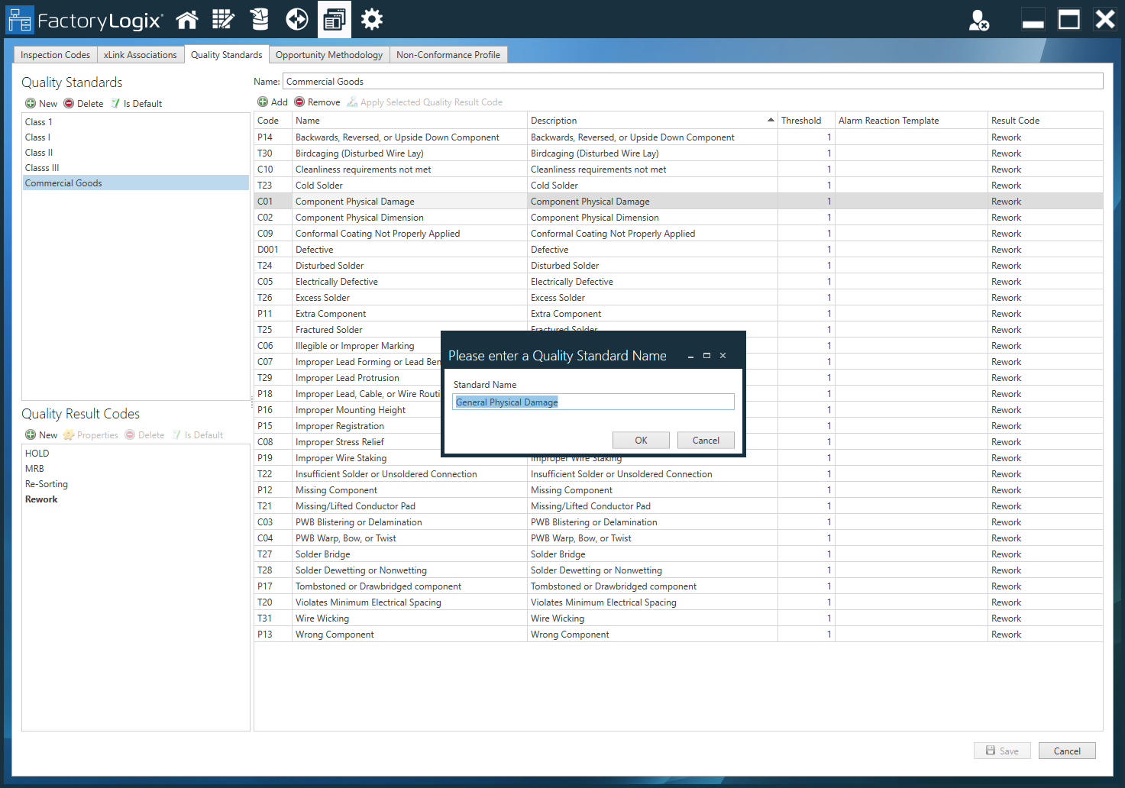Screen dimensions: 1125x788
Task: Select the production/grid editing toolbar icon
Action: (223, 19)
